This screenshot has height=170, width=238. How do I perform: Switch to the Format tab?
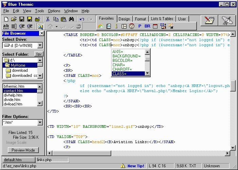(140, 19)
